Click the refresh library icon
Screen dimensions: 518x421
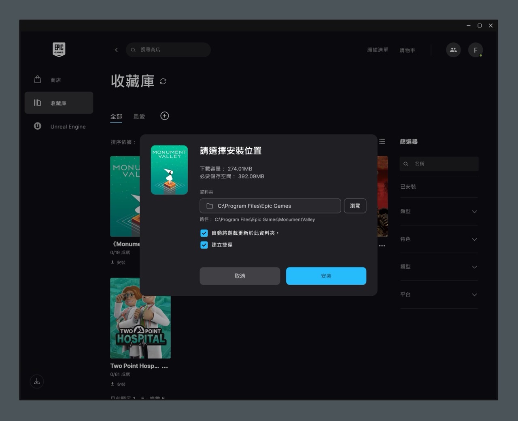pos(163,81)
